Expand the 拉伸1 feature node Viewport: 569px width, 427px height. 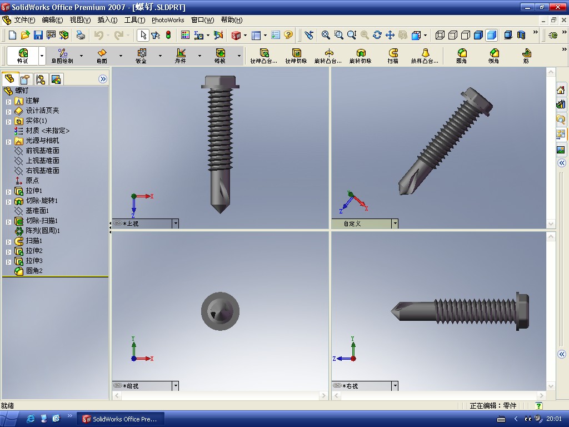point(8,192)
